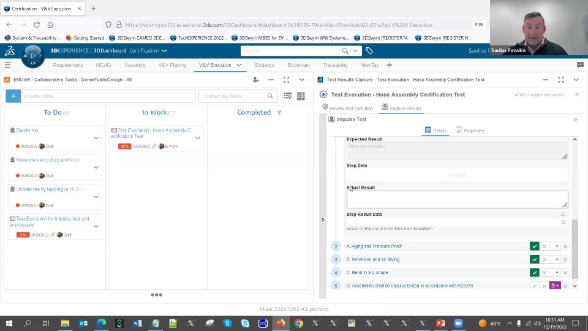This screenshot has width=588, height=331.
Task: Open the Certification dashboard dropdown
Action: pos(164,51)
